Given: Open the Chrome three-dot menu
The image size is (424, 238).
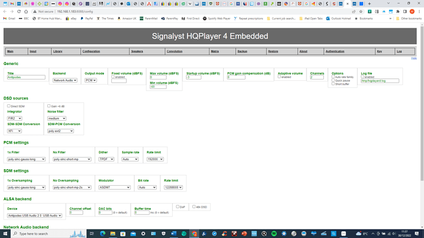Looking at the screenshot, I should [x=419, y=12].
